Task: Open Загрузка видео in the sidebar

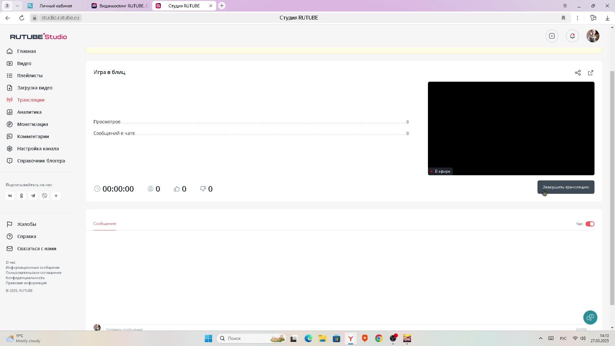Action: [x=29, y=88]
